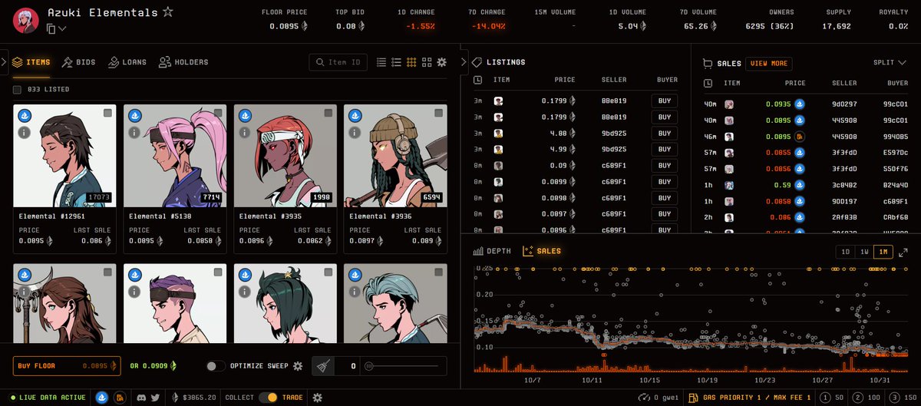The height and width of the screenshot is (406, 921).
Task: Check the 833 Listed checkbox
Action: point(17,90)
